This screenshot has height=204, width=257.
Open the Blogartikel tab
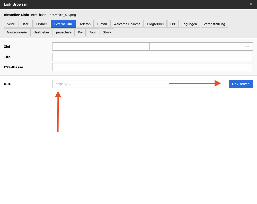(x=155, y=24)
